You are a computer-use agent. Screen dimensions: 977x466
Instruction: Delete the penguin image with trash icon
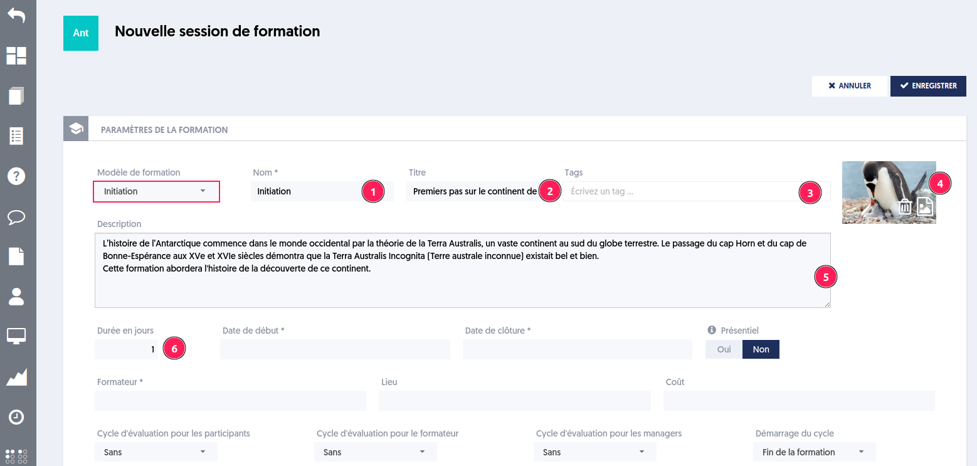(905, 207)
